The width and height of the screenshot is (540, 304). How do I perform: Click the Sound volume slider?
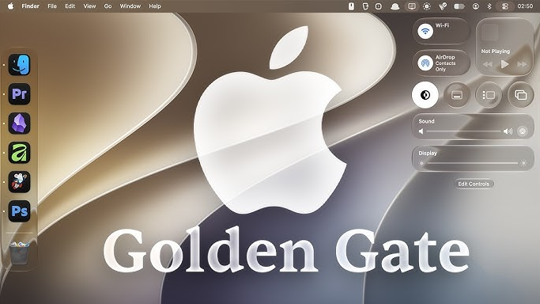(x=463, y=131)
